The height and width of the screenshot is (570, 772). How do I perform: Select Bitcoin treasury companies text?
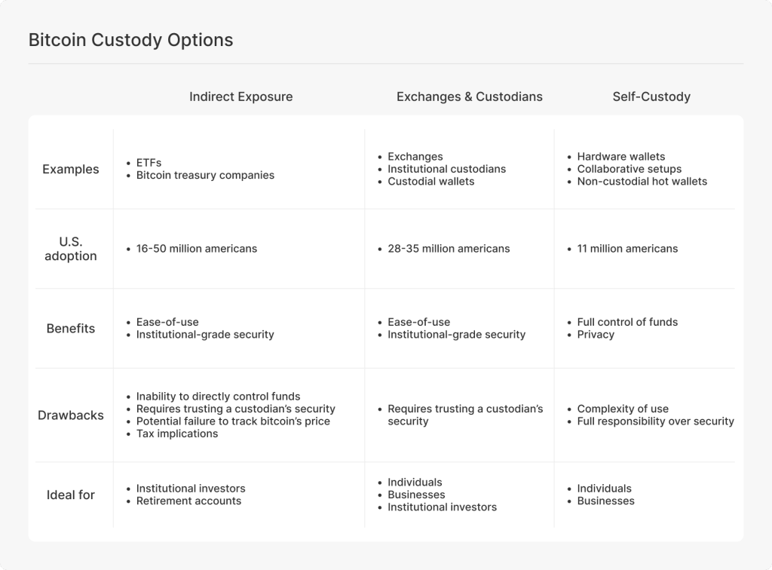click(x=205, y=175)
